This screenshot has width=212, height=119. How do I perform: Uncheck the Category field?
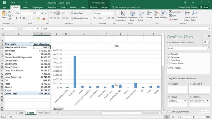169,57
